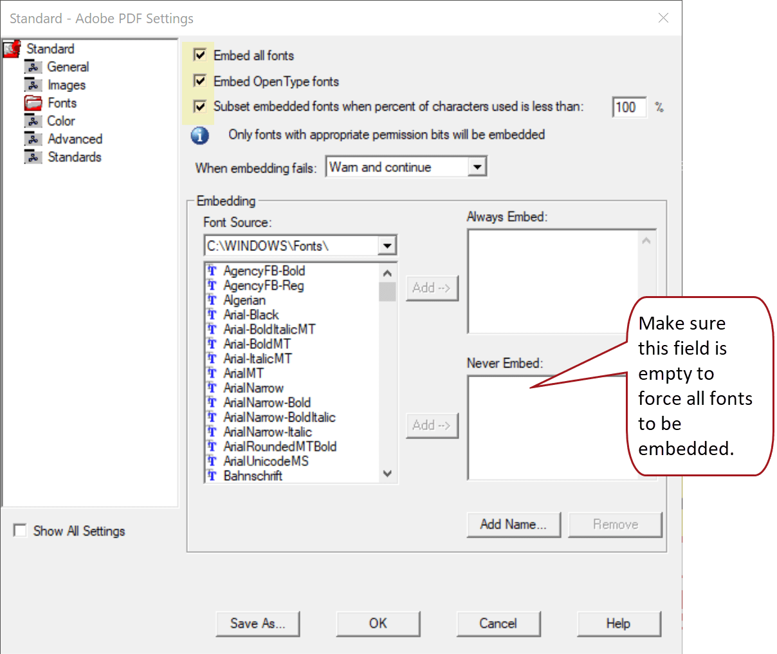The width and height of the screenshot is (777, 654).
Task: Select Standard in the settings tree
Action: (x=50, y=48)
